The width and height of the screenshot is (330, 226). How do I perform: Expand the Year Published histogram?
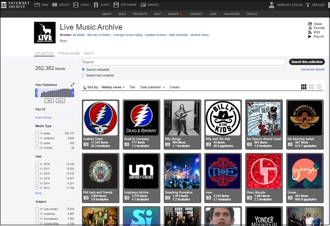tap(73, 85)
